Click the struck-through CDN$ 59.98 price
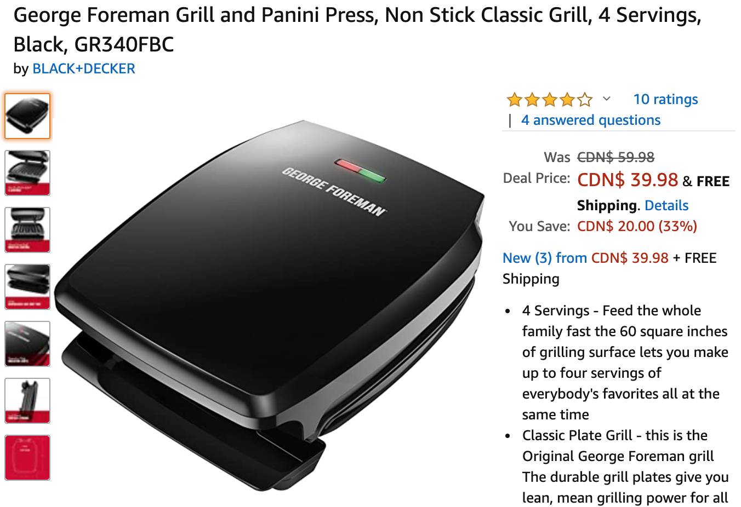 pos(615,157)
